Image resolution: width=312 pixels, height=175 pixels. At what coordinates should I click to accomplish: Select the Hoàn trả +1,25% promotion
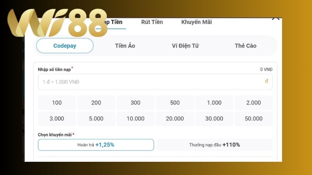96,145
